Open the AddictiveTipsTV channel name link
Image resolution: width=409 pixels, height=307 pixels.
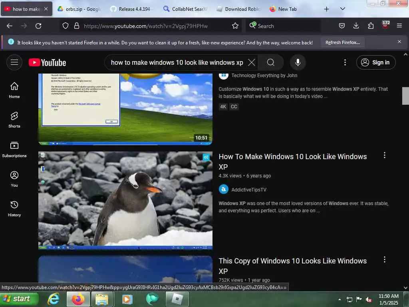[x=248, y=190]
